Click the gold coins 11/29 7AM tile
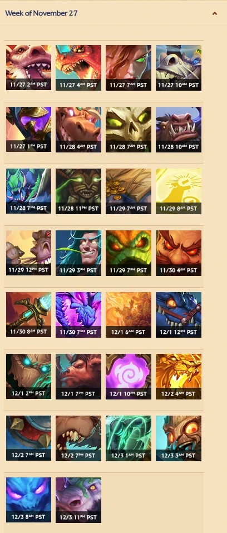 click(x=129, y=191)
